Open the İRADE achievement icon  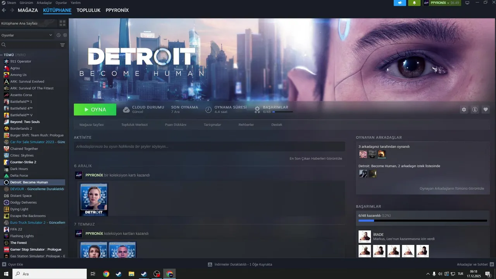click(x=365, y=237)
